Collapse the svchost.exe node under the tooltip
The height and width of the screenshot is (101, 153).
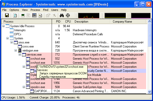24,67
